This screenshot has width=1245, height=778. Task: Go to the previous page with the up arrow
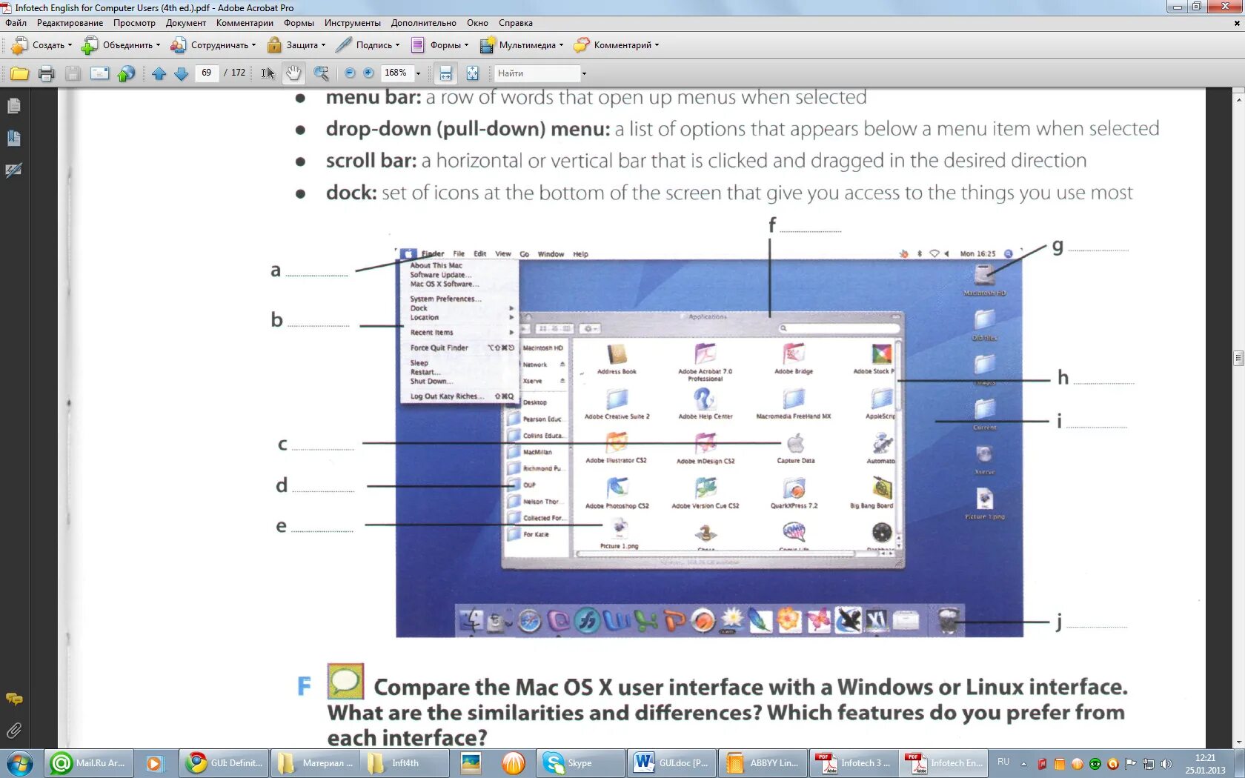159,73
